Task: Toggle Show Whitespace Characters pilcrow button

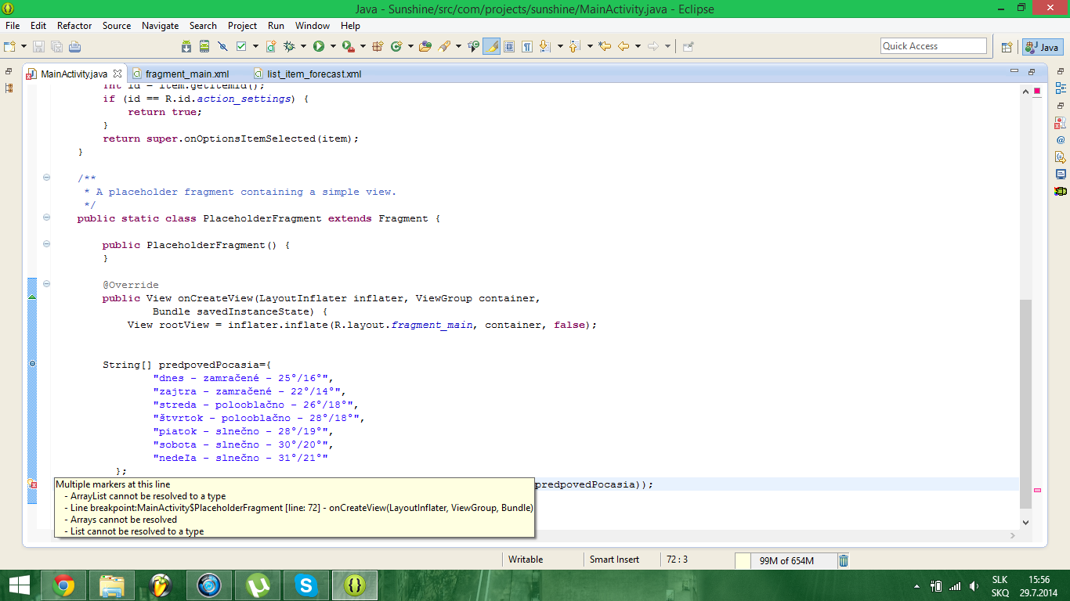Action: coord(527,46)
